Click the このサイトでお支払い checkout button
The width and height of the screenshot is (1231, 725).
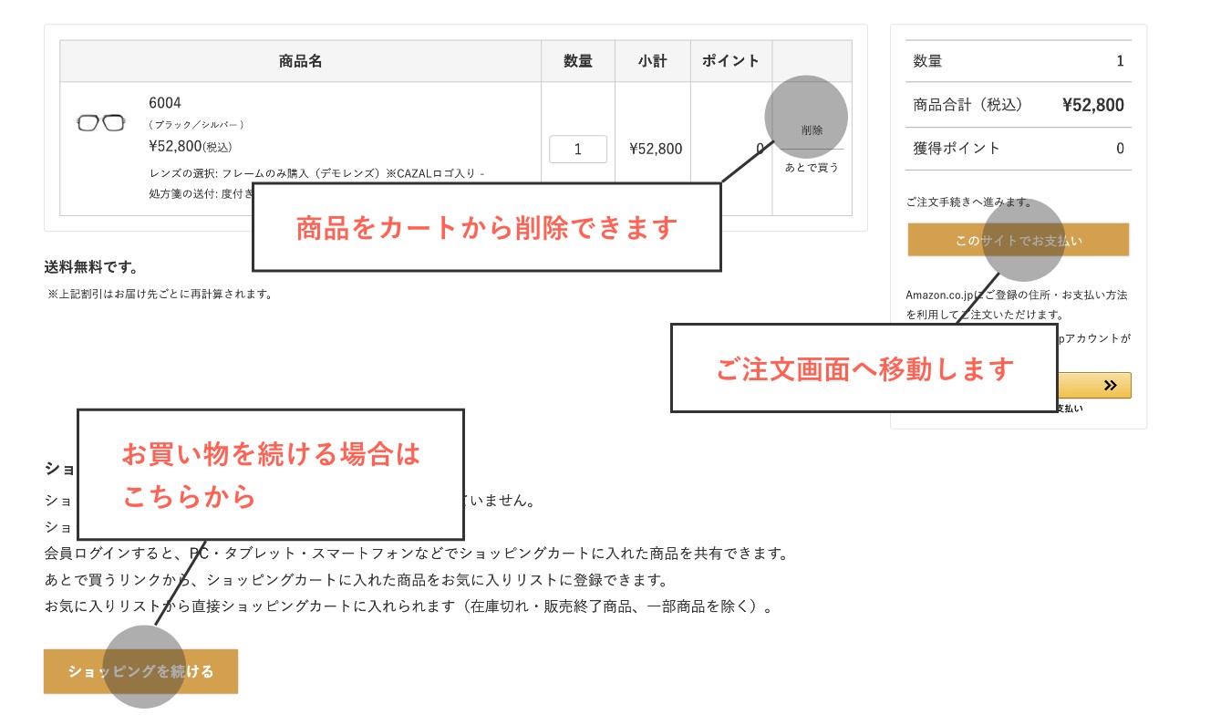(1018, 241)
